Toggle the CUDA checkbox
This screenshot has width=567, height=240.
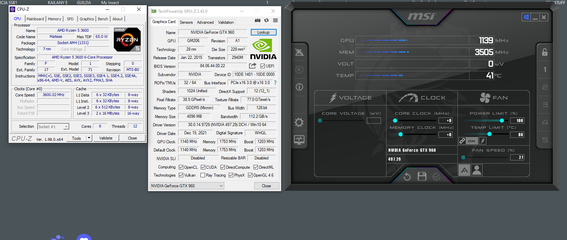coord(203,167)
